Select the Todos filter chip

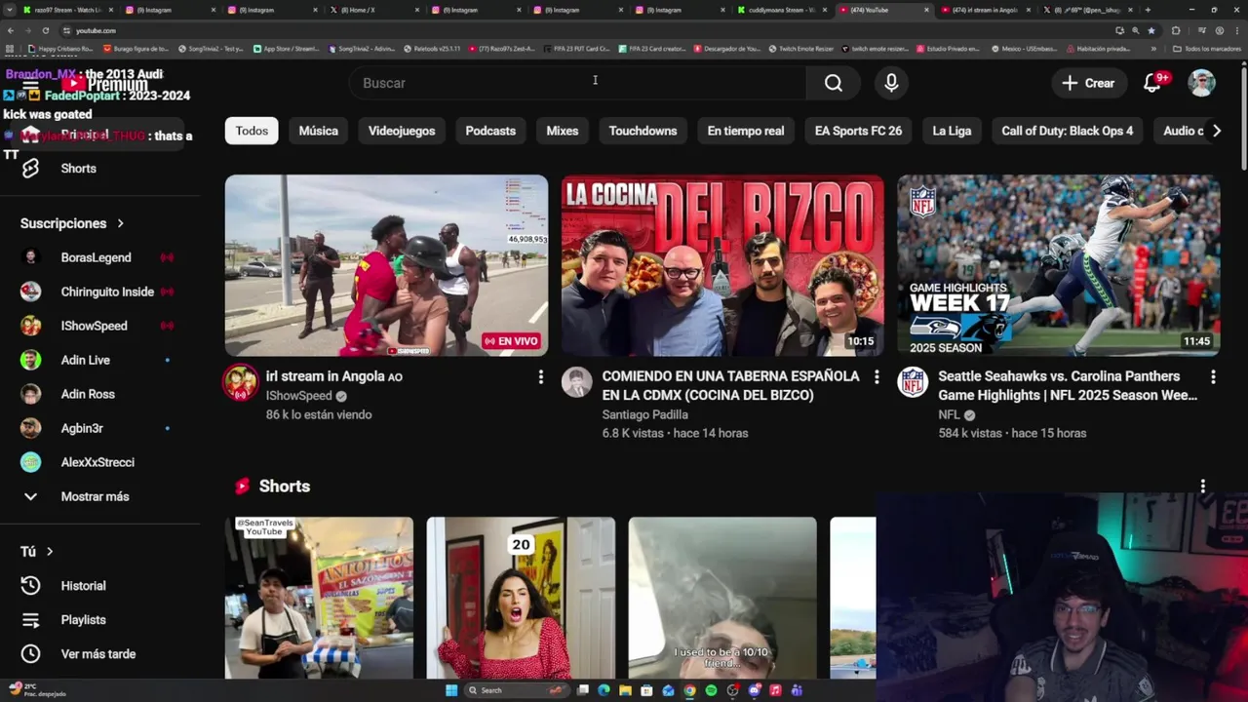tap(252, 131)
